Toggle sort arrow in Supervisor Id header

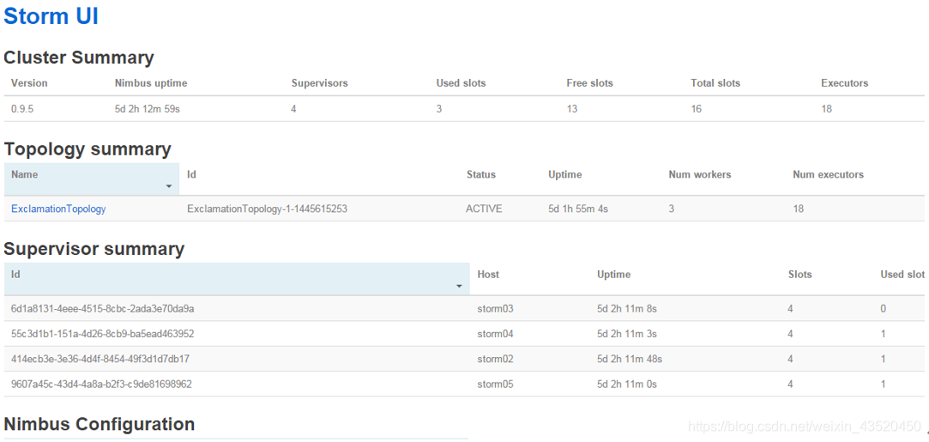tap(459, 286)
